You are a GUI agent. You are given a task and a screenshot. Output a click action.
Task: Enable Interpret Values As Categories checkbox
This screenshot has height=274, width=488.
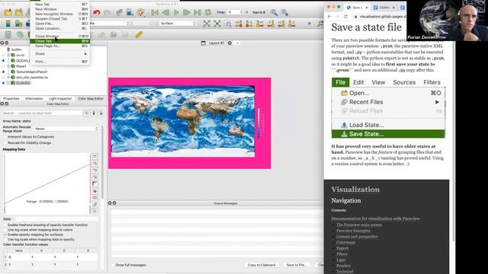click(x=5, y=137)
